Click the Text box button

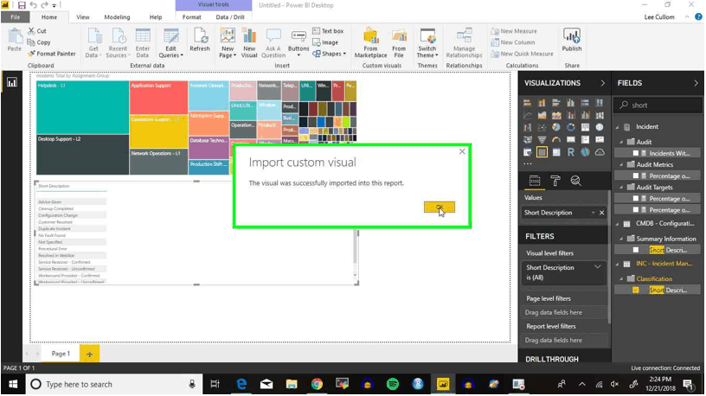pyautogui.click(x=328, y=31)
